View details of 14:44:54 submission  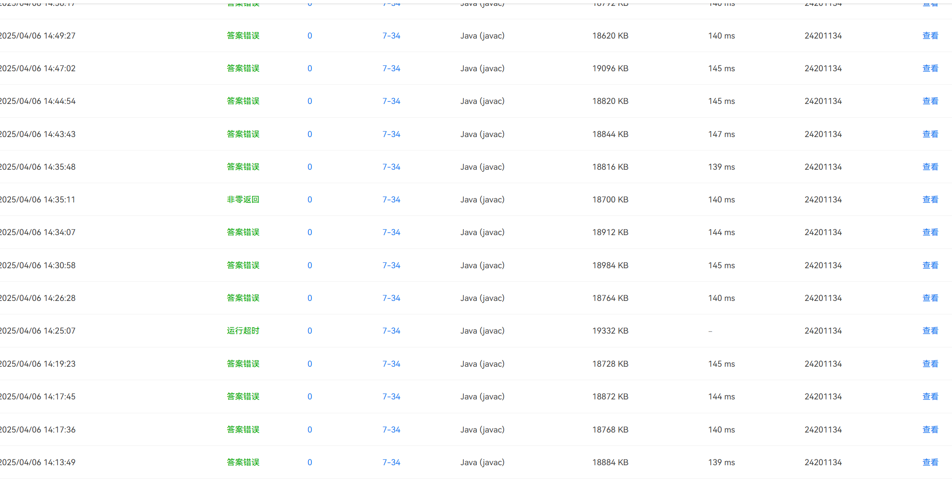(930, 101)
